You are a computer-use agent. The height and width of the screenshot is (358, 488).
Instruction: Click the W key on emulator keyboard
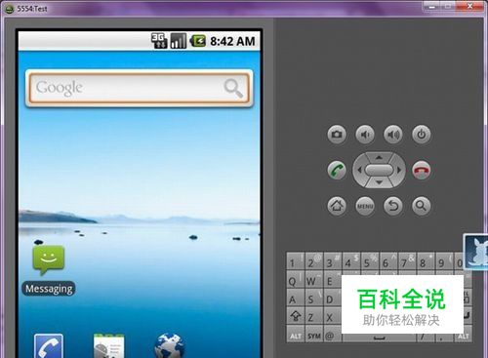(x=314, y=280)
